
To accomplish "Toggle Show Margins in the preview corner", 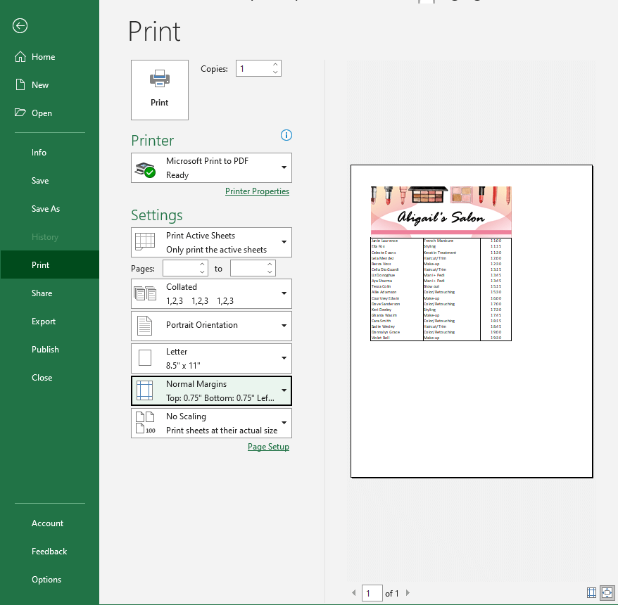I will (591, 593).
